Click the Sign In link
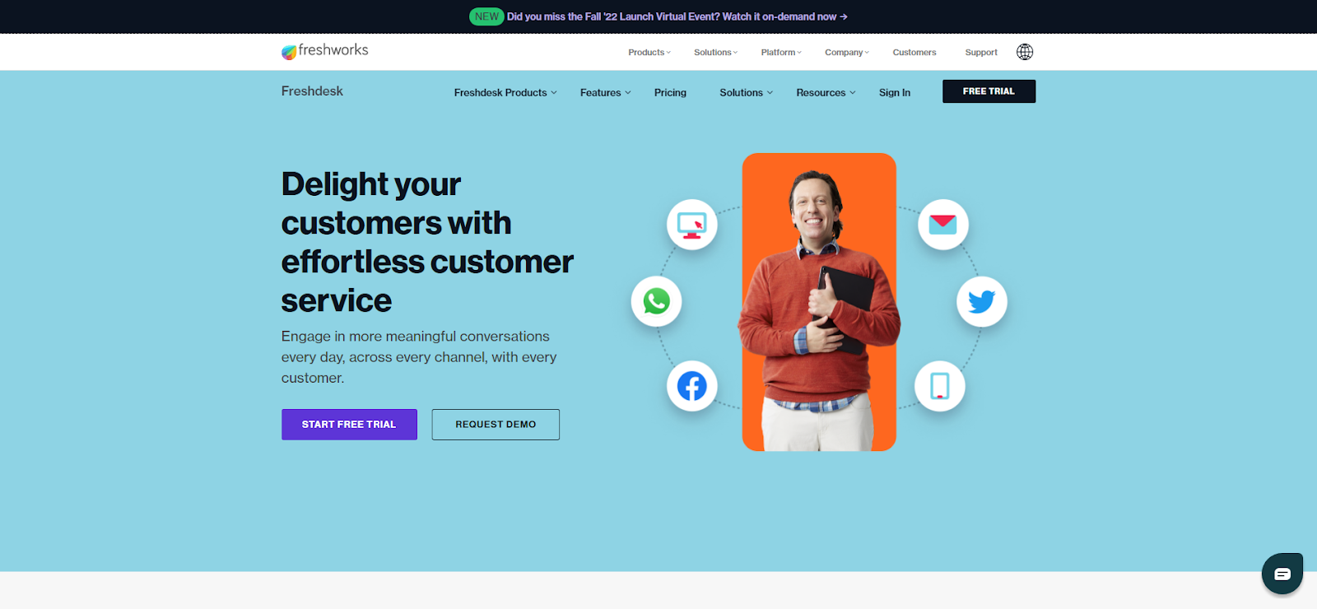The width and height of the screenshot is (1317, 609). point(895,93)
